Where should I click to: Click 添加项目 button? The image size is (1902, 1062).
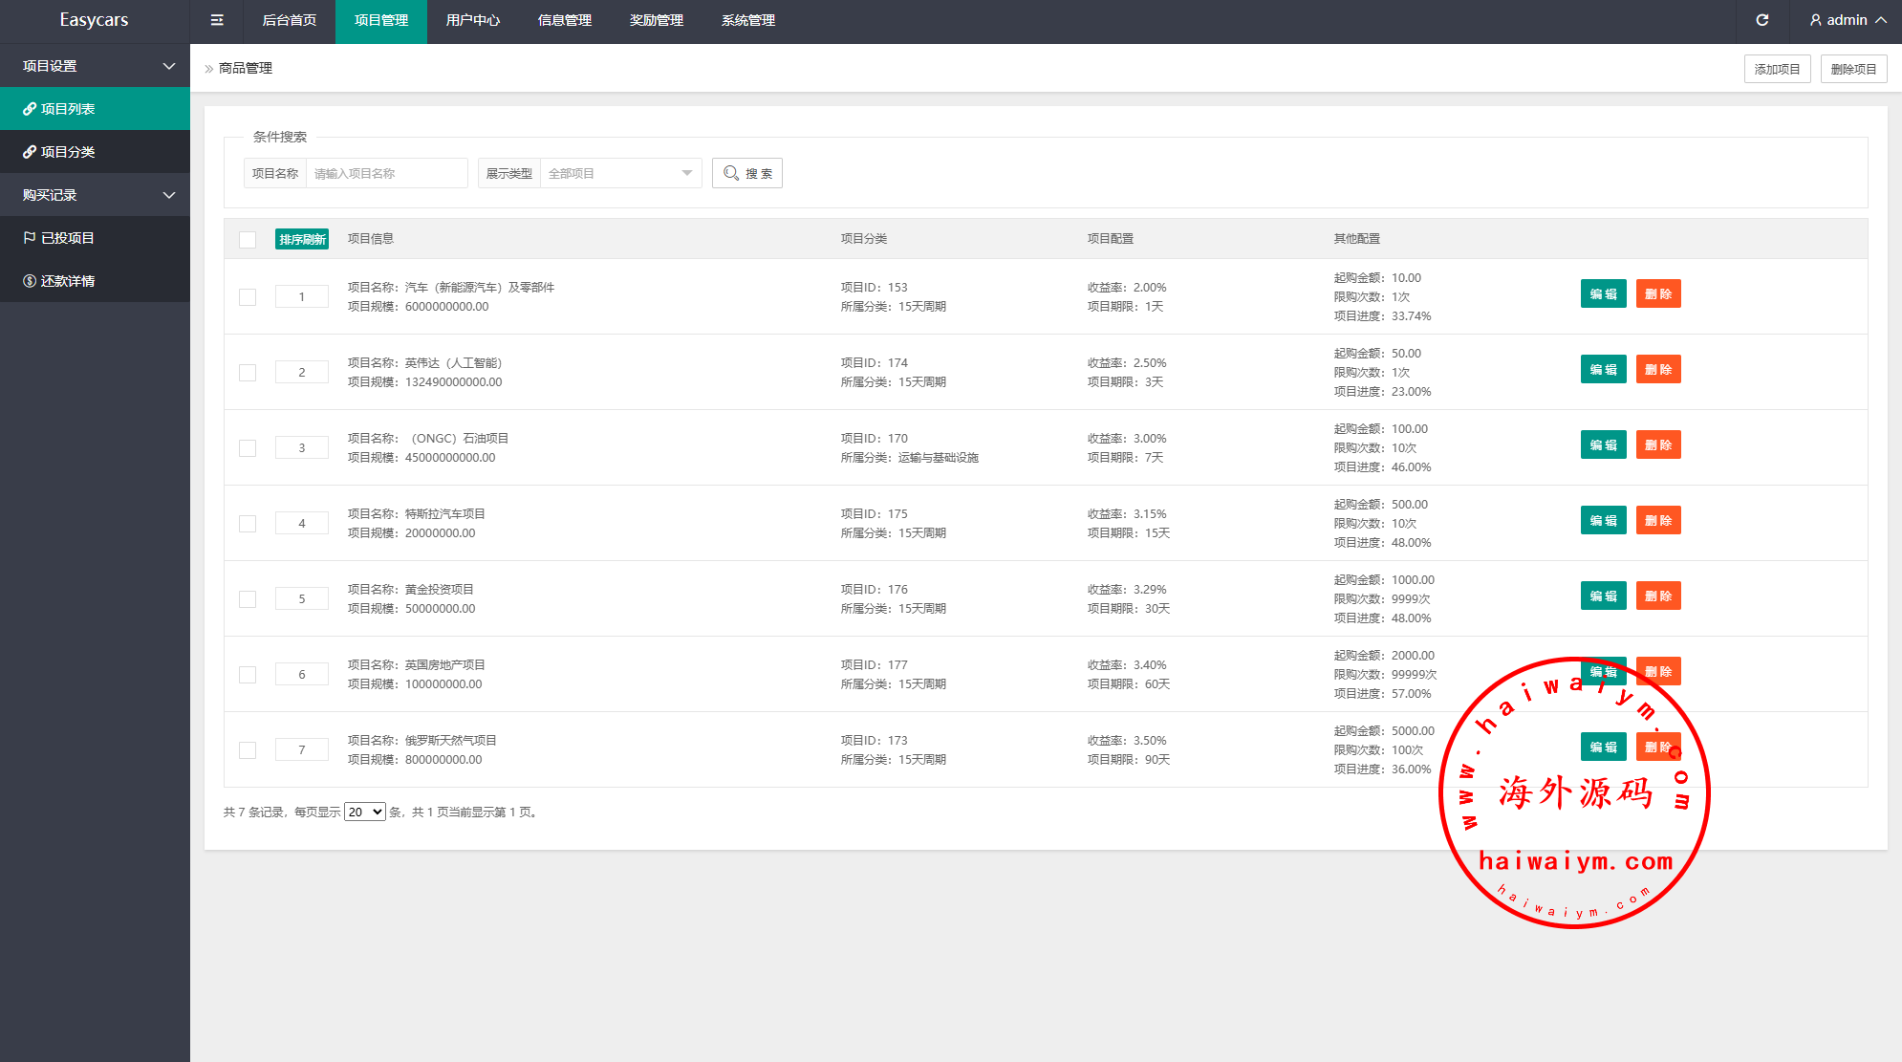[1776, 69]
